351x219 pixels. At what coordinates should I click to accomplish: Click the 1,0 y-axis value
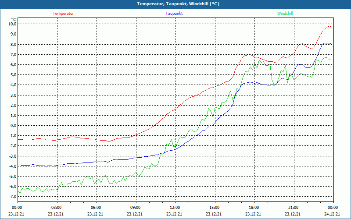tap(13, 115)
